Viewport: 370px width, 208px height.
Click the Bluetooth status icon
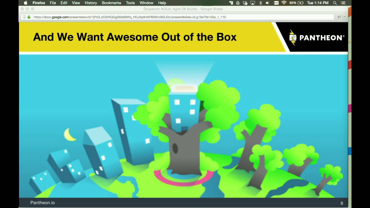(x=260, y=3)
